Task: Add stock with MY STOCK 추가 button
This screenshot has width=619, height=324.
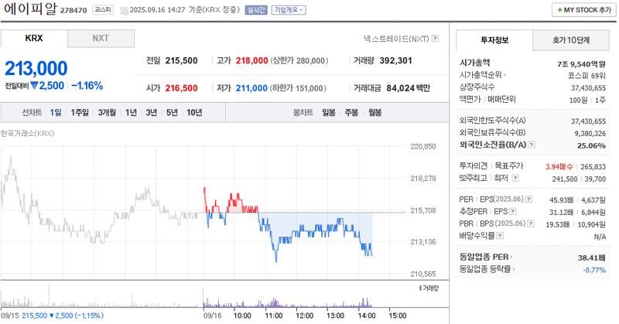Action: (584, 10)
